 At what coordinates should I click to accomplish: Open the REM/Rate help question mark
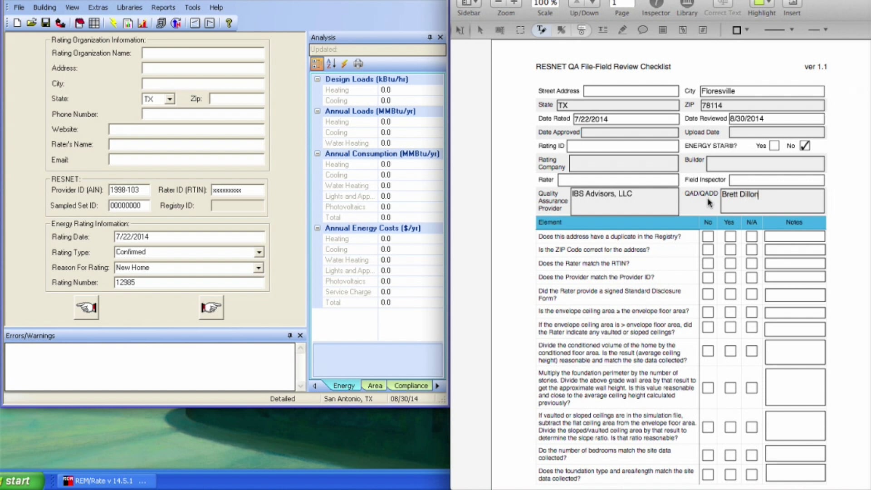229,23
